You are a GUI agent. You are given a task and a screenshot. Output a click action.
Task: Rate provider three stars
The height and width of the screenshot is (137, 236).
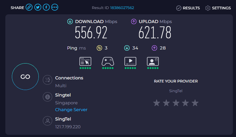pyautogui.click(x=176, y=103)
